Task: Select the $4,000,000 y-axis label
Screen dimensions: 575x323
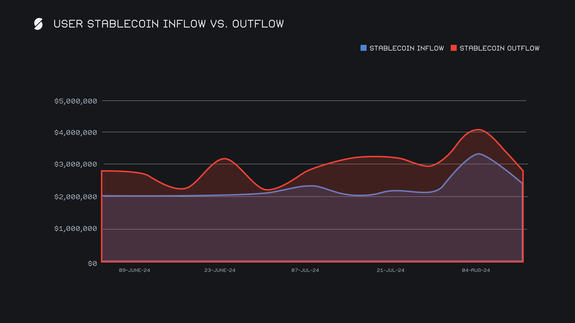Action: pos(75,132)
